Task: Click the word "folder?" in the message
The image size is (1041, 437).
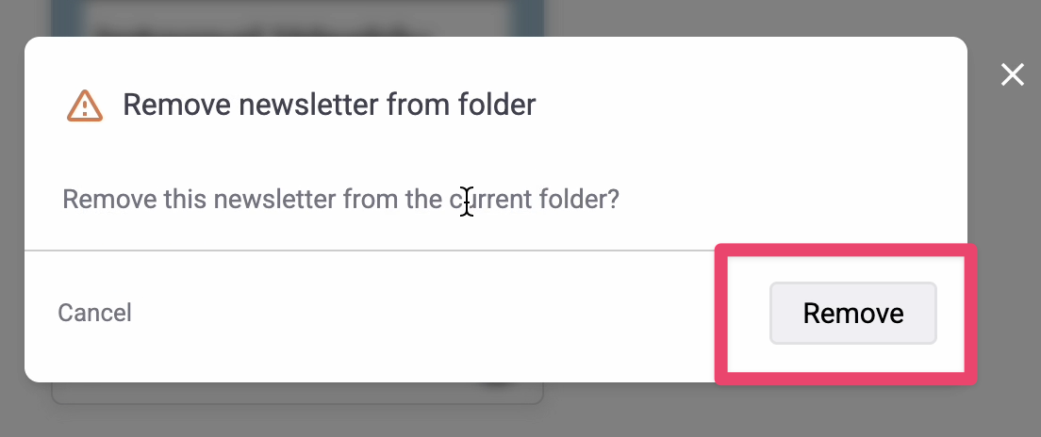Action: pyautogui.click(x=578, y=199)
